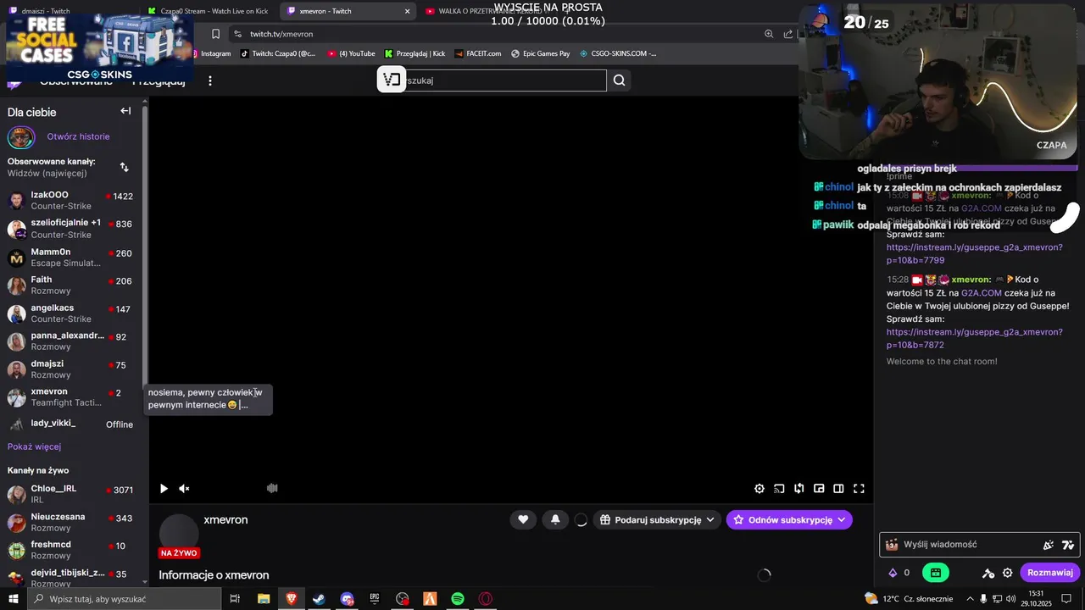Open the CSGO-SKINS.COM bookmark
This screenshot has height=610, width=1085.
click(618, 53)
